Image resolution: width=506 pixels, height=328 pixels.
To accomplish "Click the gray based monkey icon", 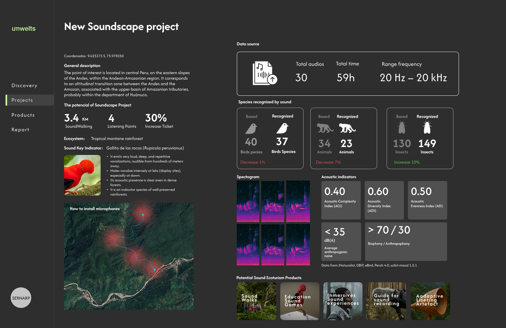I will pos(324,128).
